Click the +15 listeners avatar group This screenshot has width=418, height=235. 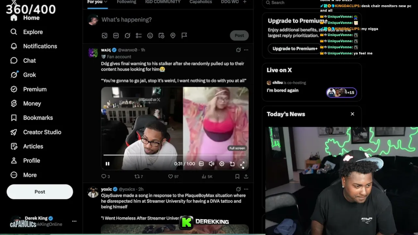tap(341, 92)
